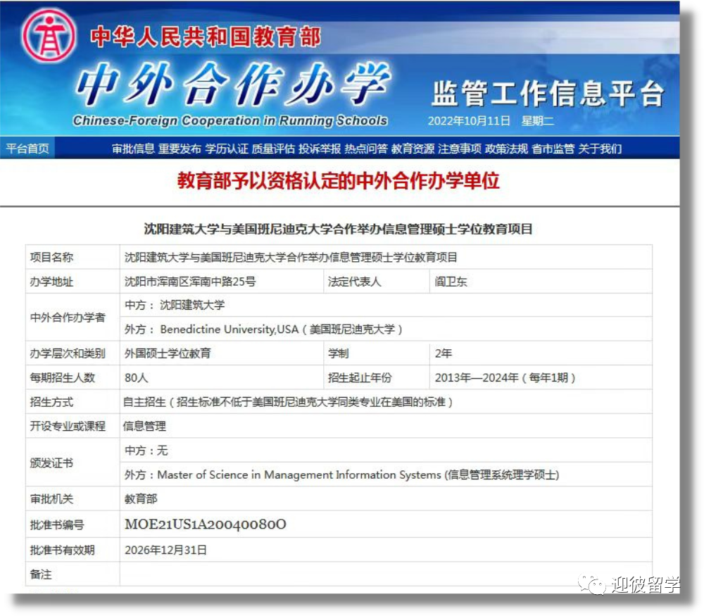Visit the 热点问答 navigation link
This screenshot has height=616, width=704.
click(x=366, y=149)
